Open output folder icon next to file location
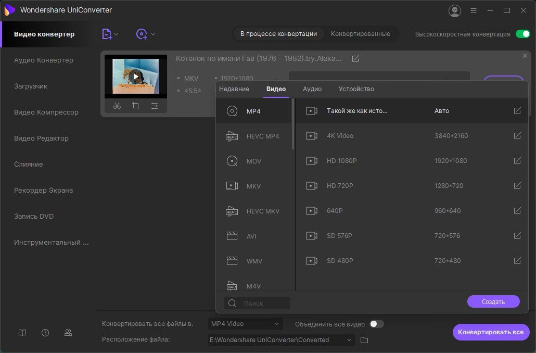The width and height of the screenshot is (536, 353). (x=364, y=340)
